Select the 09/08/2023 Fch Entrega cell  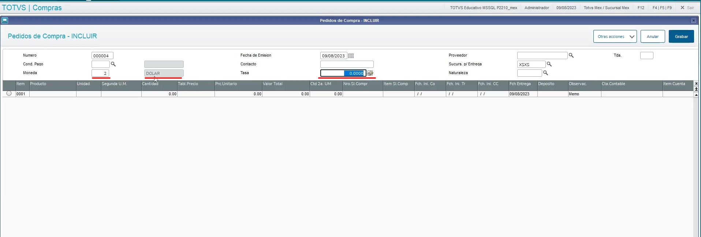tap(523, 94)
